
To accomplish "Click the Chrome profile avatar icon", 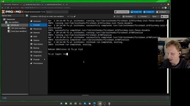I will tap(166, 8).
